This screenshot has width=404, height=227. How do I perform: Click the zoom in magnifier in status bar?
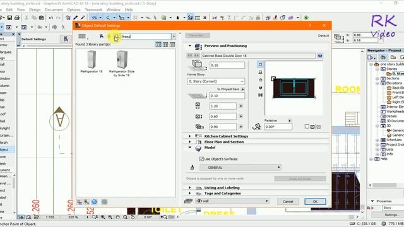click(103, 217)
